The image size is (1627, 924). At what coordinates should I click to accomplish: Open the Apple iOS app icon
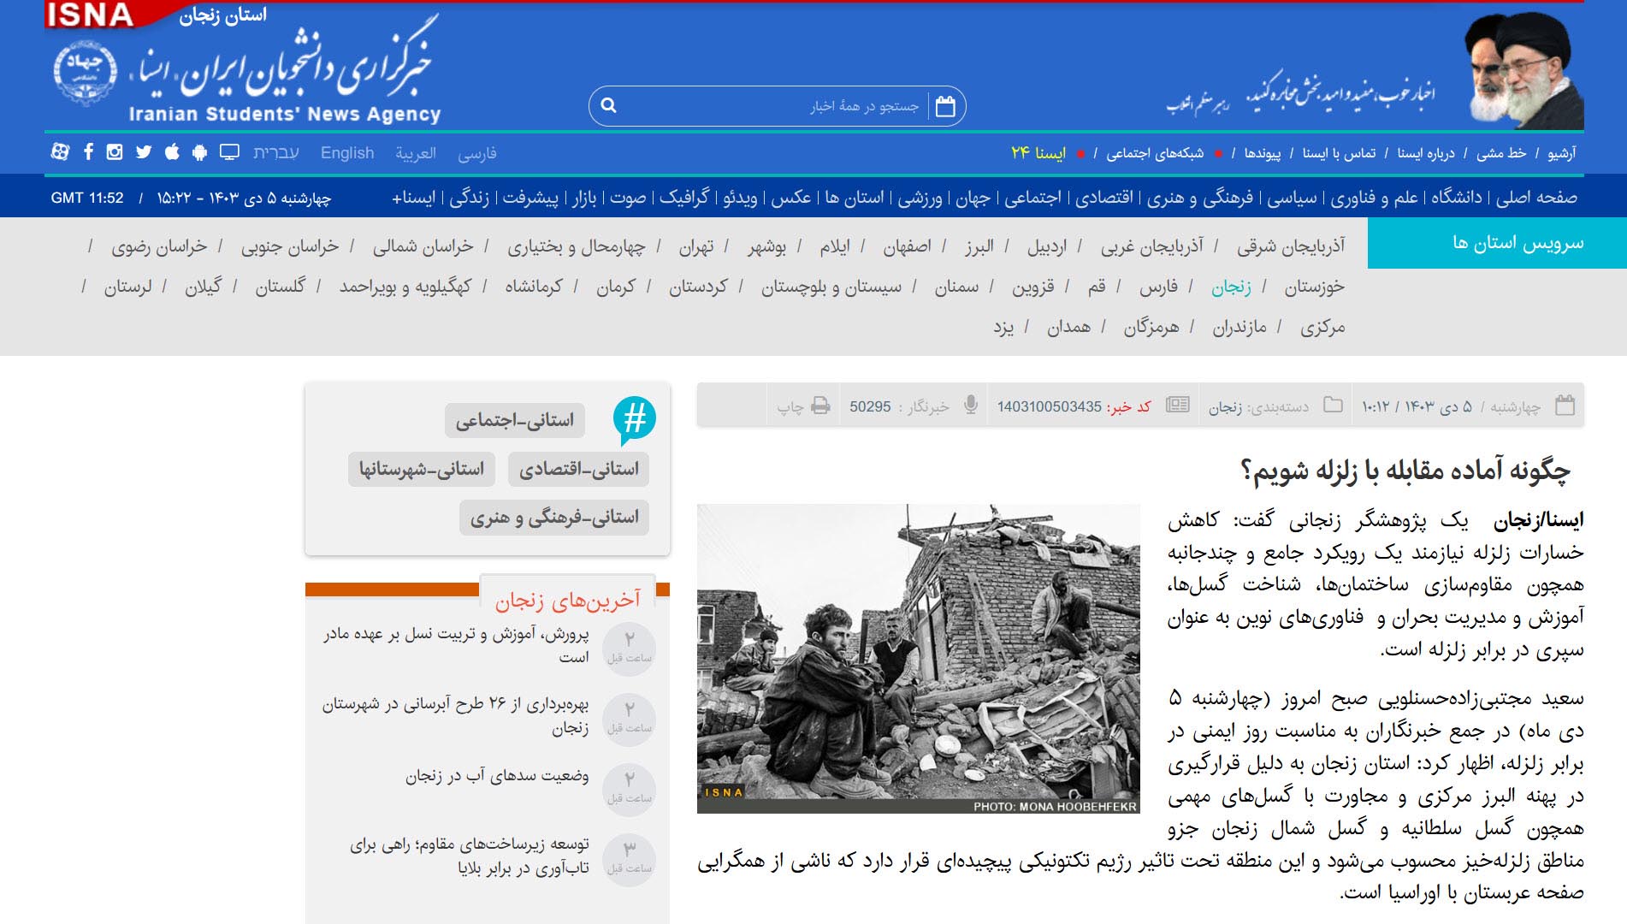[x=172, y=152]
